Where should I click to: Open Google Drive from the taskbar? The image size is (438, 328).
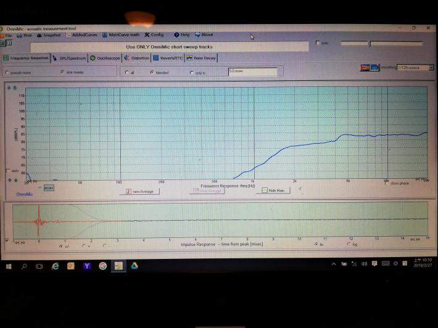click(134, 266)
